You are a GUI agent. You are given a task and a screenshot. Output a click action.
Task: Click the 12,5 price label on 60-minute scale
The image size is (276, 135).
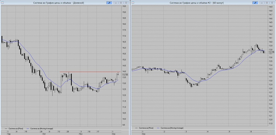(x=270, y=100)
